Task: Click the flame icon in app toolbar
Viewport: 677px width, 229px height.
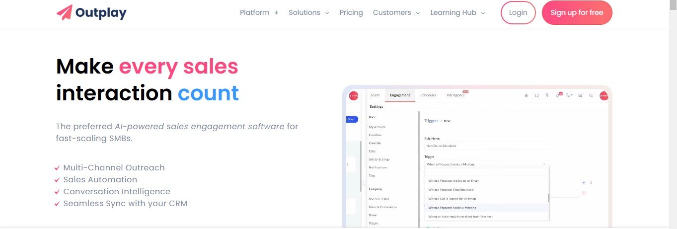Action: pos(526,95)
